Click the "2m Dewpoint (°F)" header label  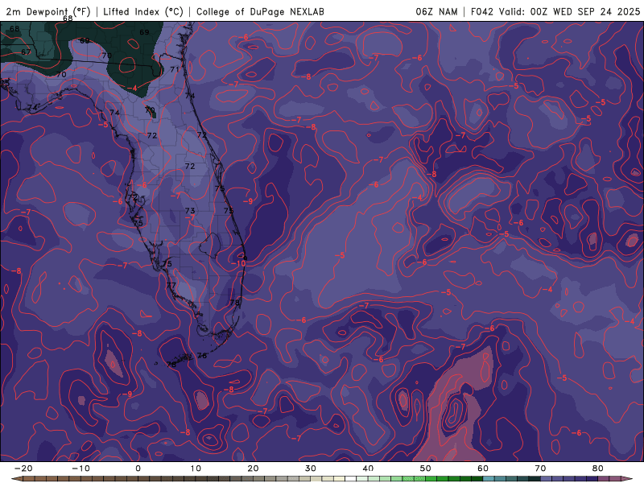click(48, 11)
